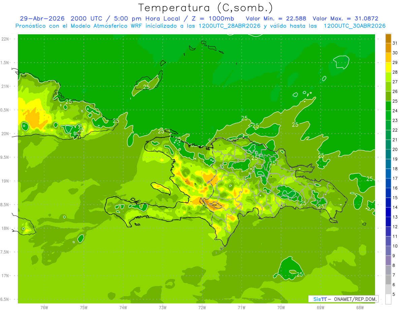Click the 18N latitude axis label

click(x=6, y=228)
